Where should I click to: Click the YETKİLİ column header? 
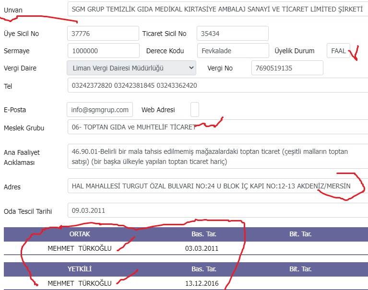click(80, 269)
